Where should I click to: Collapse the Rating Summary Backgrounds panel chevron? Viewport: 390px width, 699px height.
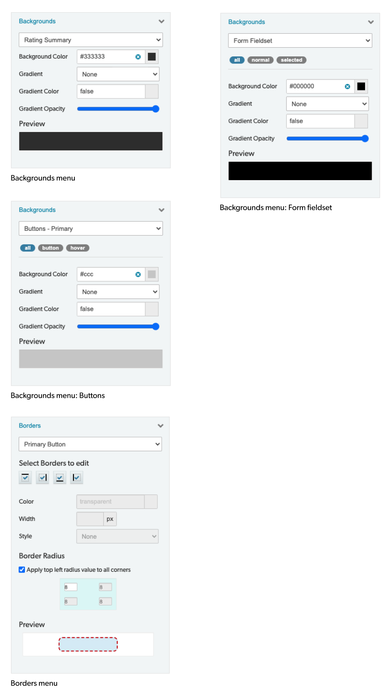click(x=162, y=21)
